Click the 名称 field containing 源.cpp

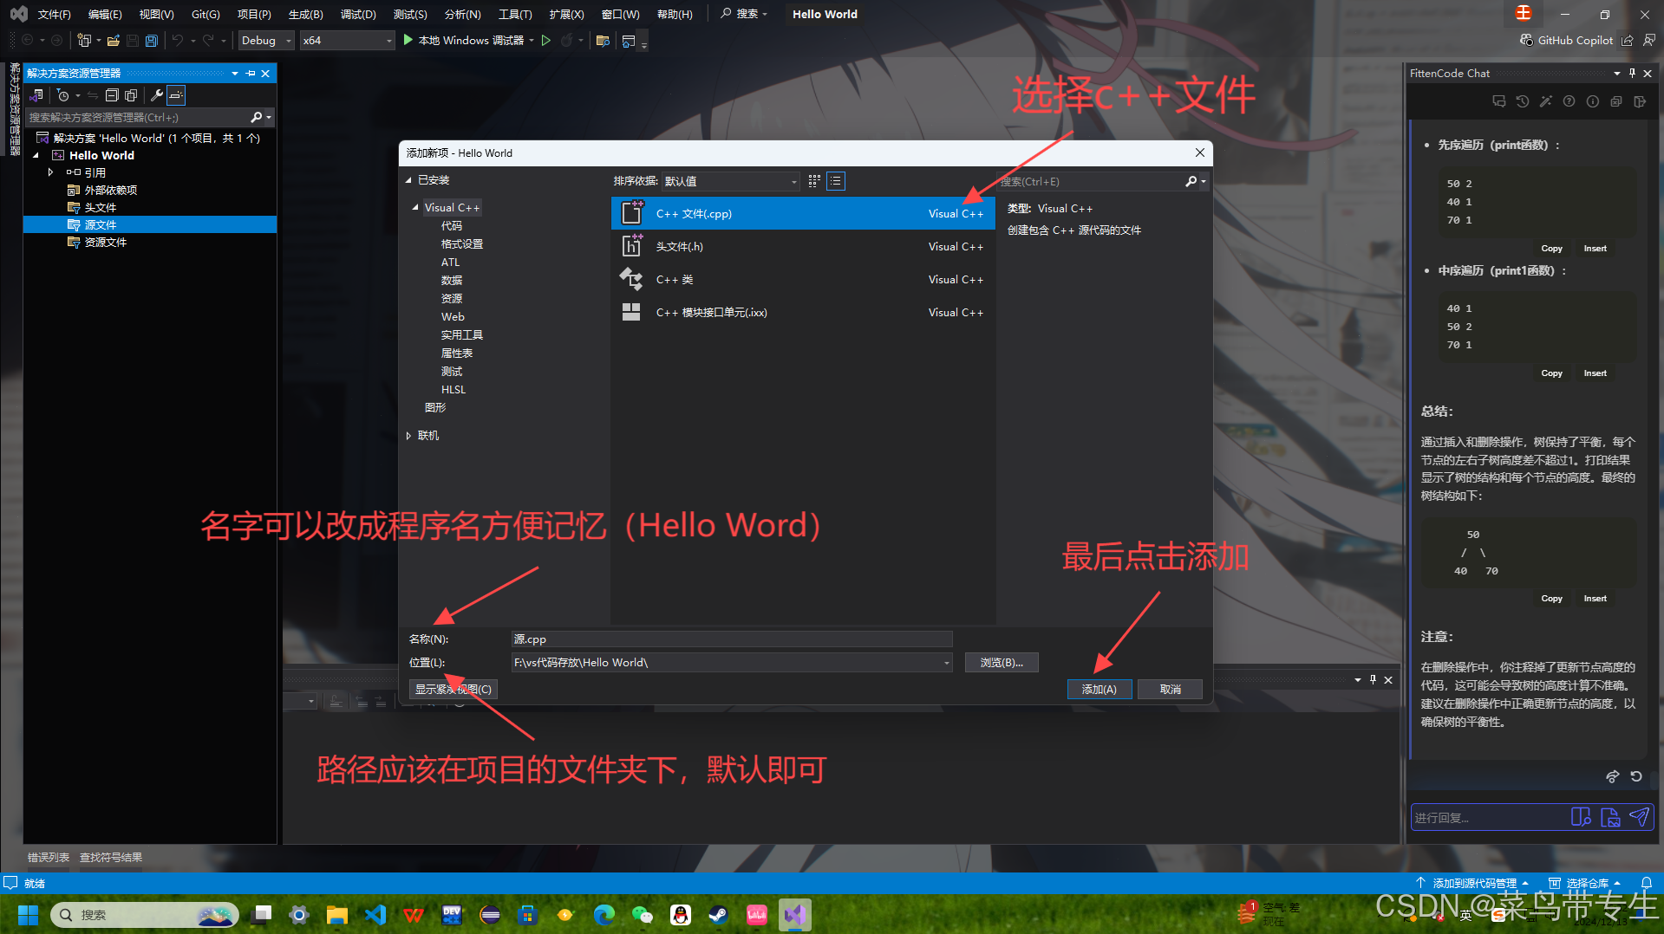point(730,639)
